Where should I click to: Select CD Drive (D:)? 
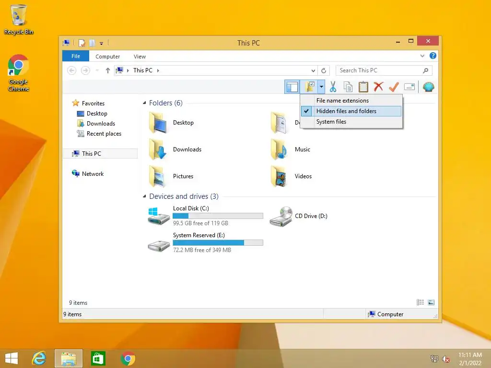point(298,216)
